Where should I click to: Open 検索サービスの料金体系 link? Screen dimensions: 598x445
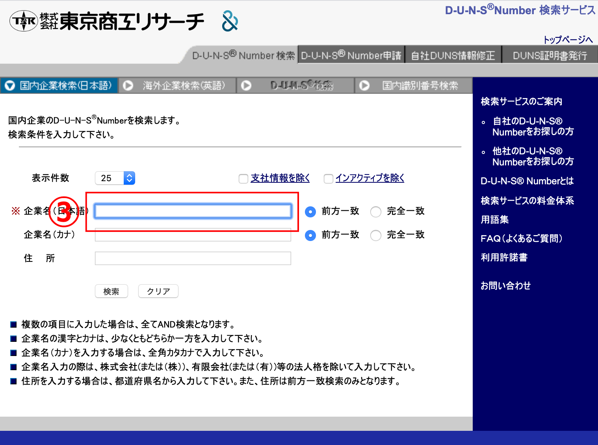tap(527, 201)
